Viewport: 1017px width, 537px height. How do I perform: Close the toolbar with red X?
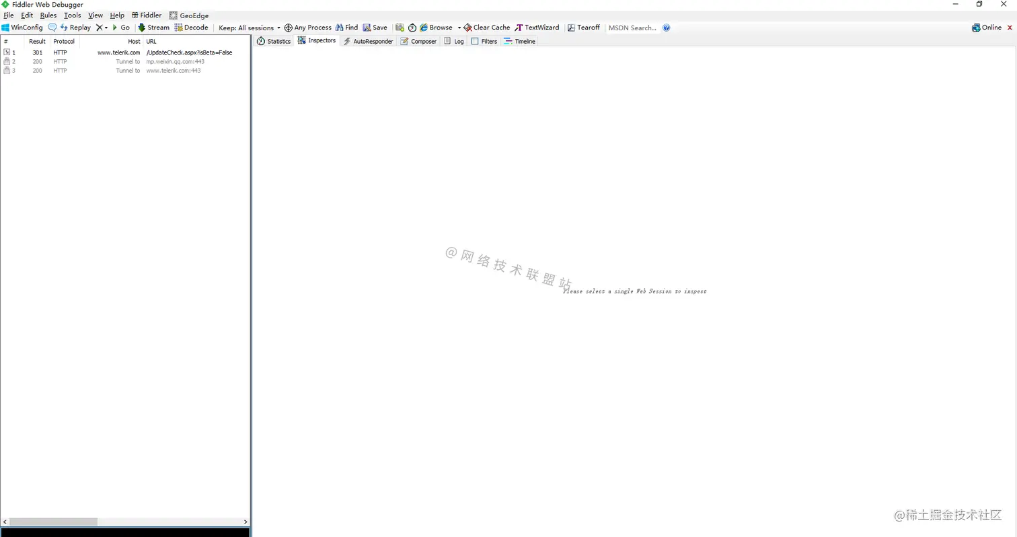pos(1010,28)
